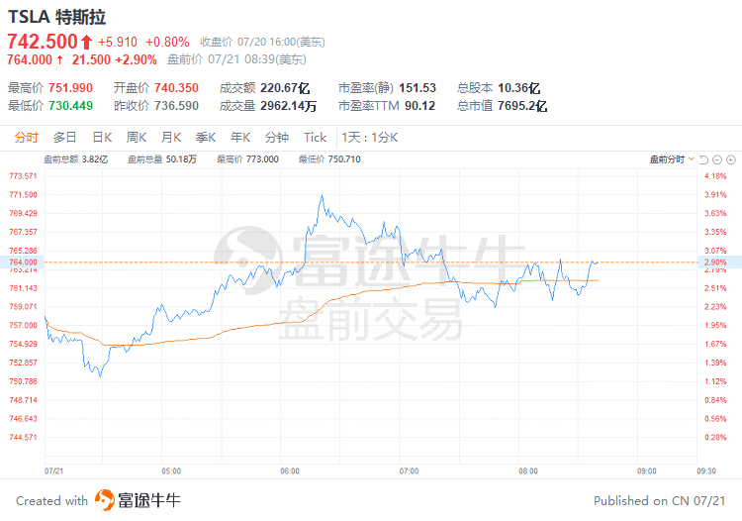Click the 昨收价 value 736.590
Image resolution: width=742 pixels, height=521 pixels.
pyautogui.click(x=176, y=106)
